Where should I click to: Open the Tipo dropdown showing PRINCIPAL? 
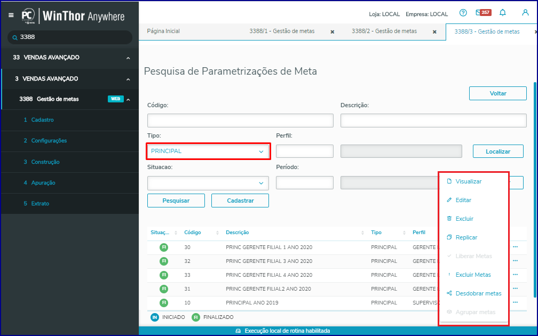point(208,151)
